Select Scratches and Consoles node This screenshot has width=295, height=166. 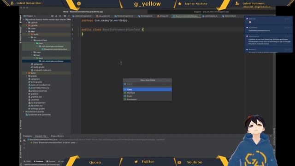pos(38,115)
